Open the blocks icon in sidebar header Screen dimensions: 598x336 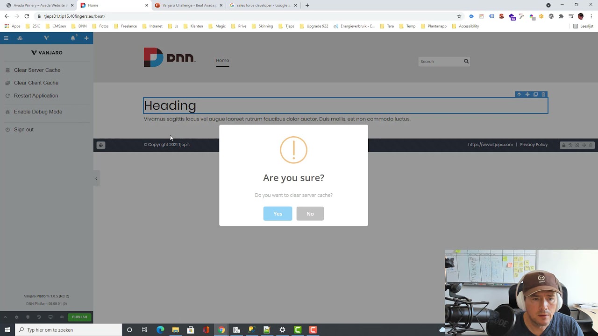coord(20,38)
